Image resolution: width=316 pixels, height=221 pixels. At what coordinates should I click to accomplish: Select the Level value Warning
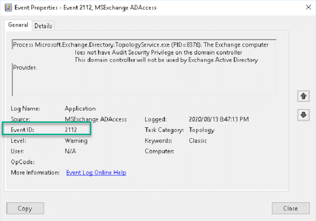76,141
